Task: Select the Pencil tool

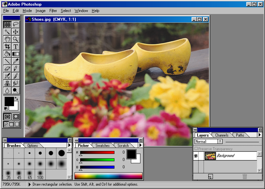Action: point(16,68)
